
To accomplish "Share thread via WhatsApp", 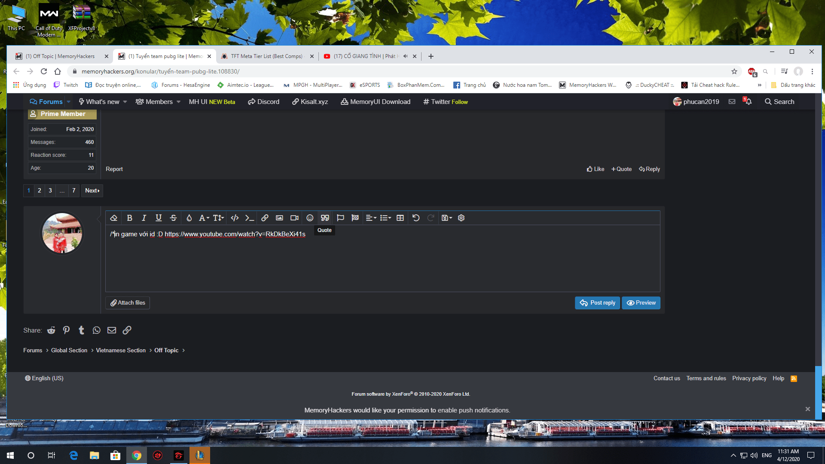I will click(x=97, y=330).
